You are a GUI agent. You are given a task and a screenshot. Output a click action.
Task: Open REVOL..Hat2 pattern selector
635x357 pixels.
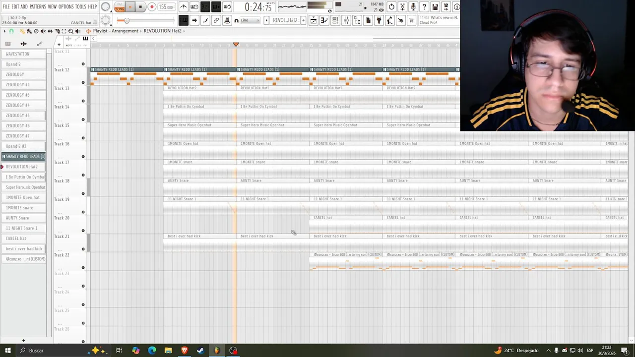pos(285,20)
